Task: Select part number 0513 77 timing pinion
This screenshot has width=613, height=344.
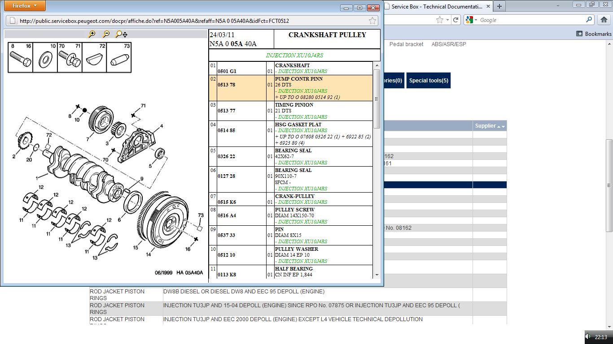Action: click(x=226, y=111)
